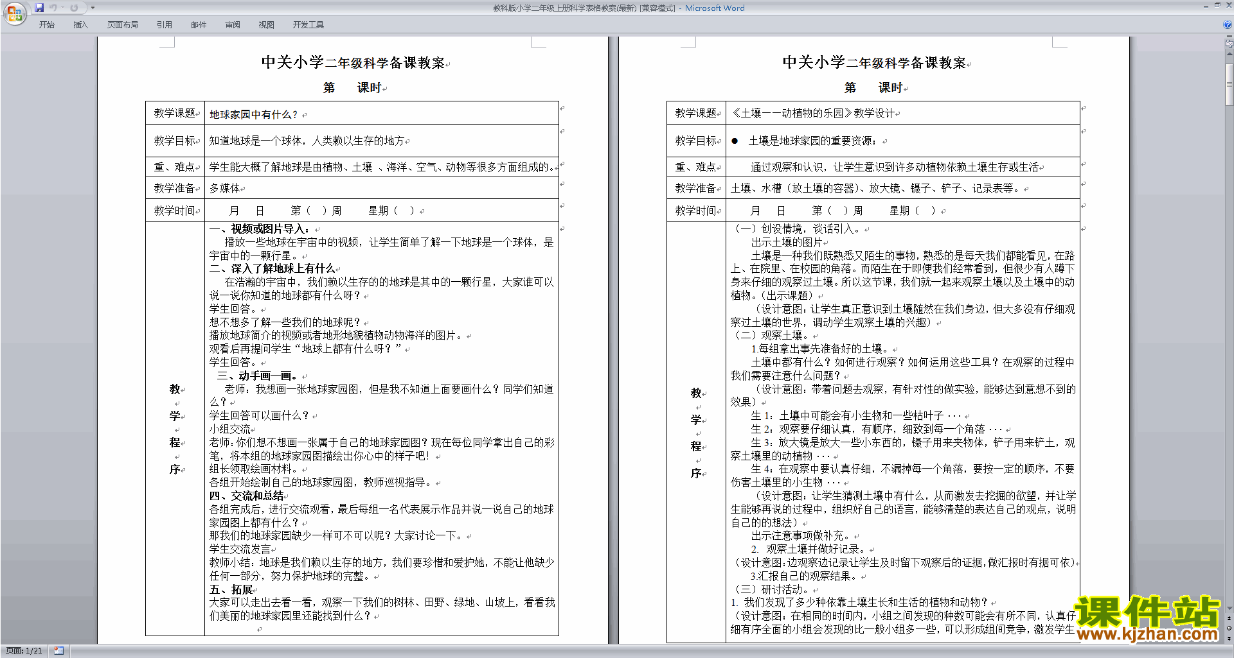Open the Select Browse Object button
The height and width of the screenshot is (658, 1234).
pos(1229,628)
